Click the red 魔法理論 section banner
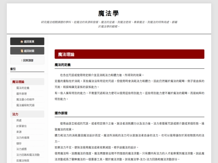 pos(130,54)
